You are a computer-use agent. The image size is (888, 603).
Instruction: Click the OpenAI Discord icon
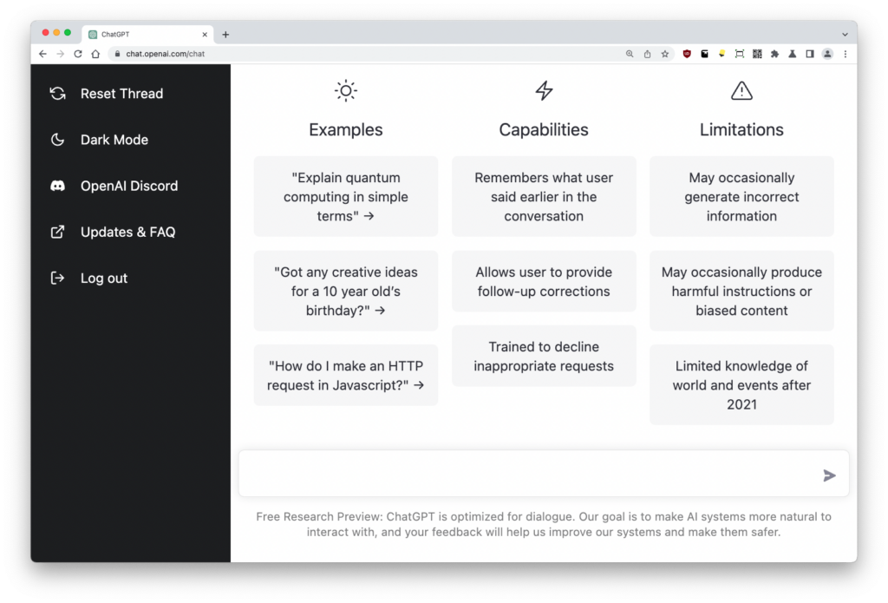(x=58, y=186)
